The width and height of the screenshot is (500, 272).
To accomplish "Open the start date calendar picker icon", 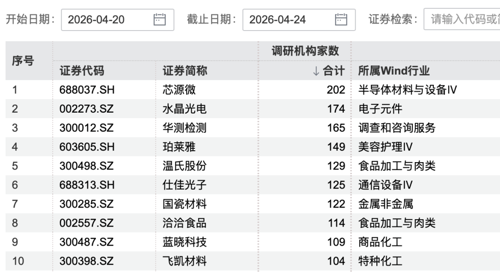I will [x=159, y=19].
